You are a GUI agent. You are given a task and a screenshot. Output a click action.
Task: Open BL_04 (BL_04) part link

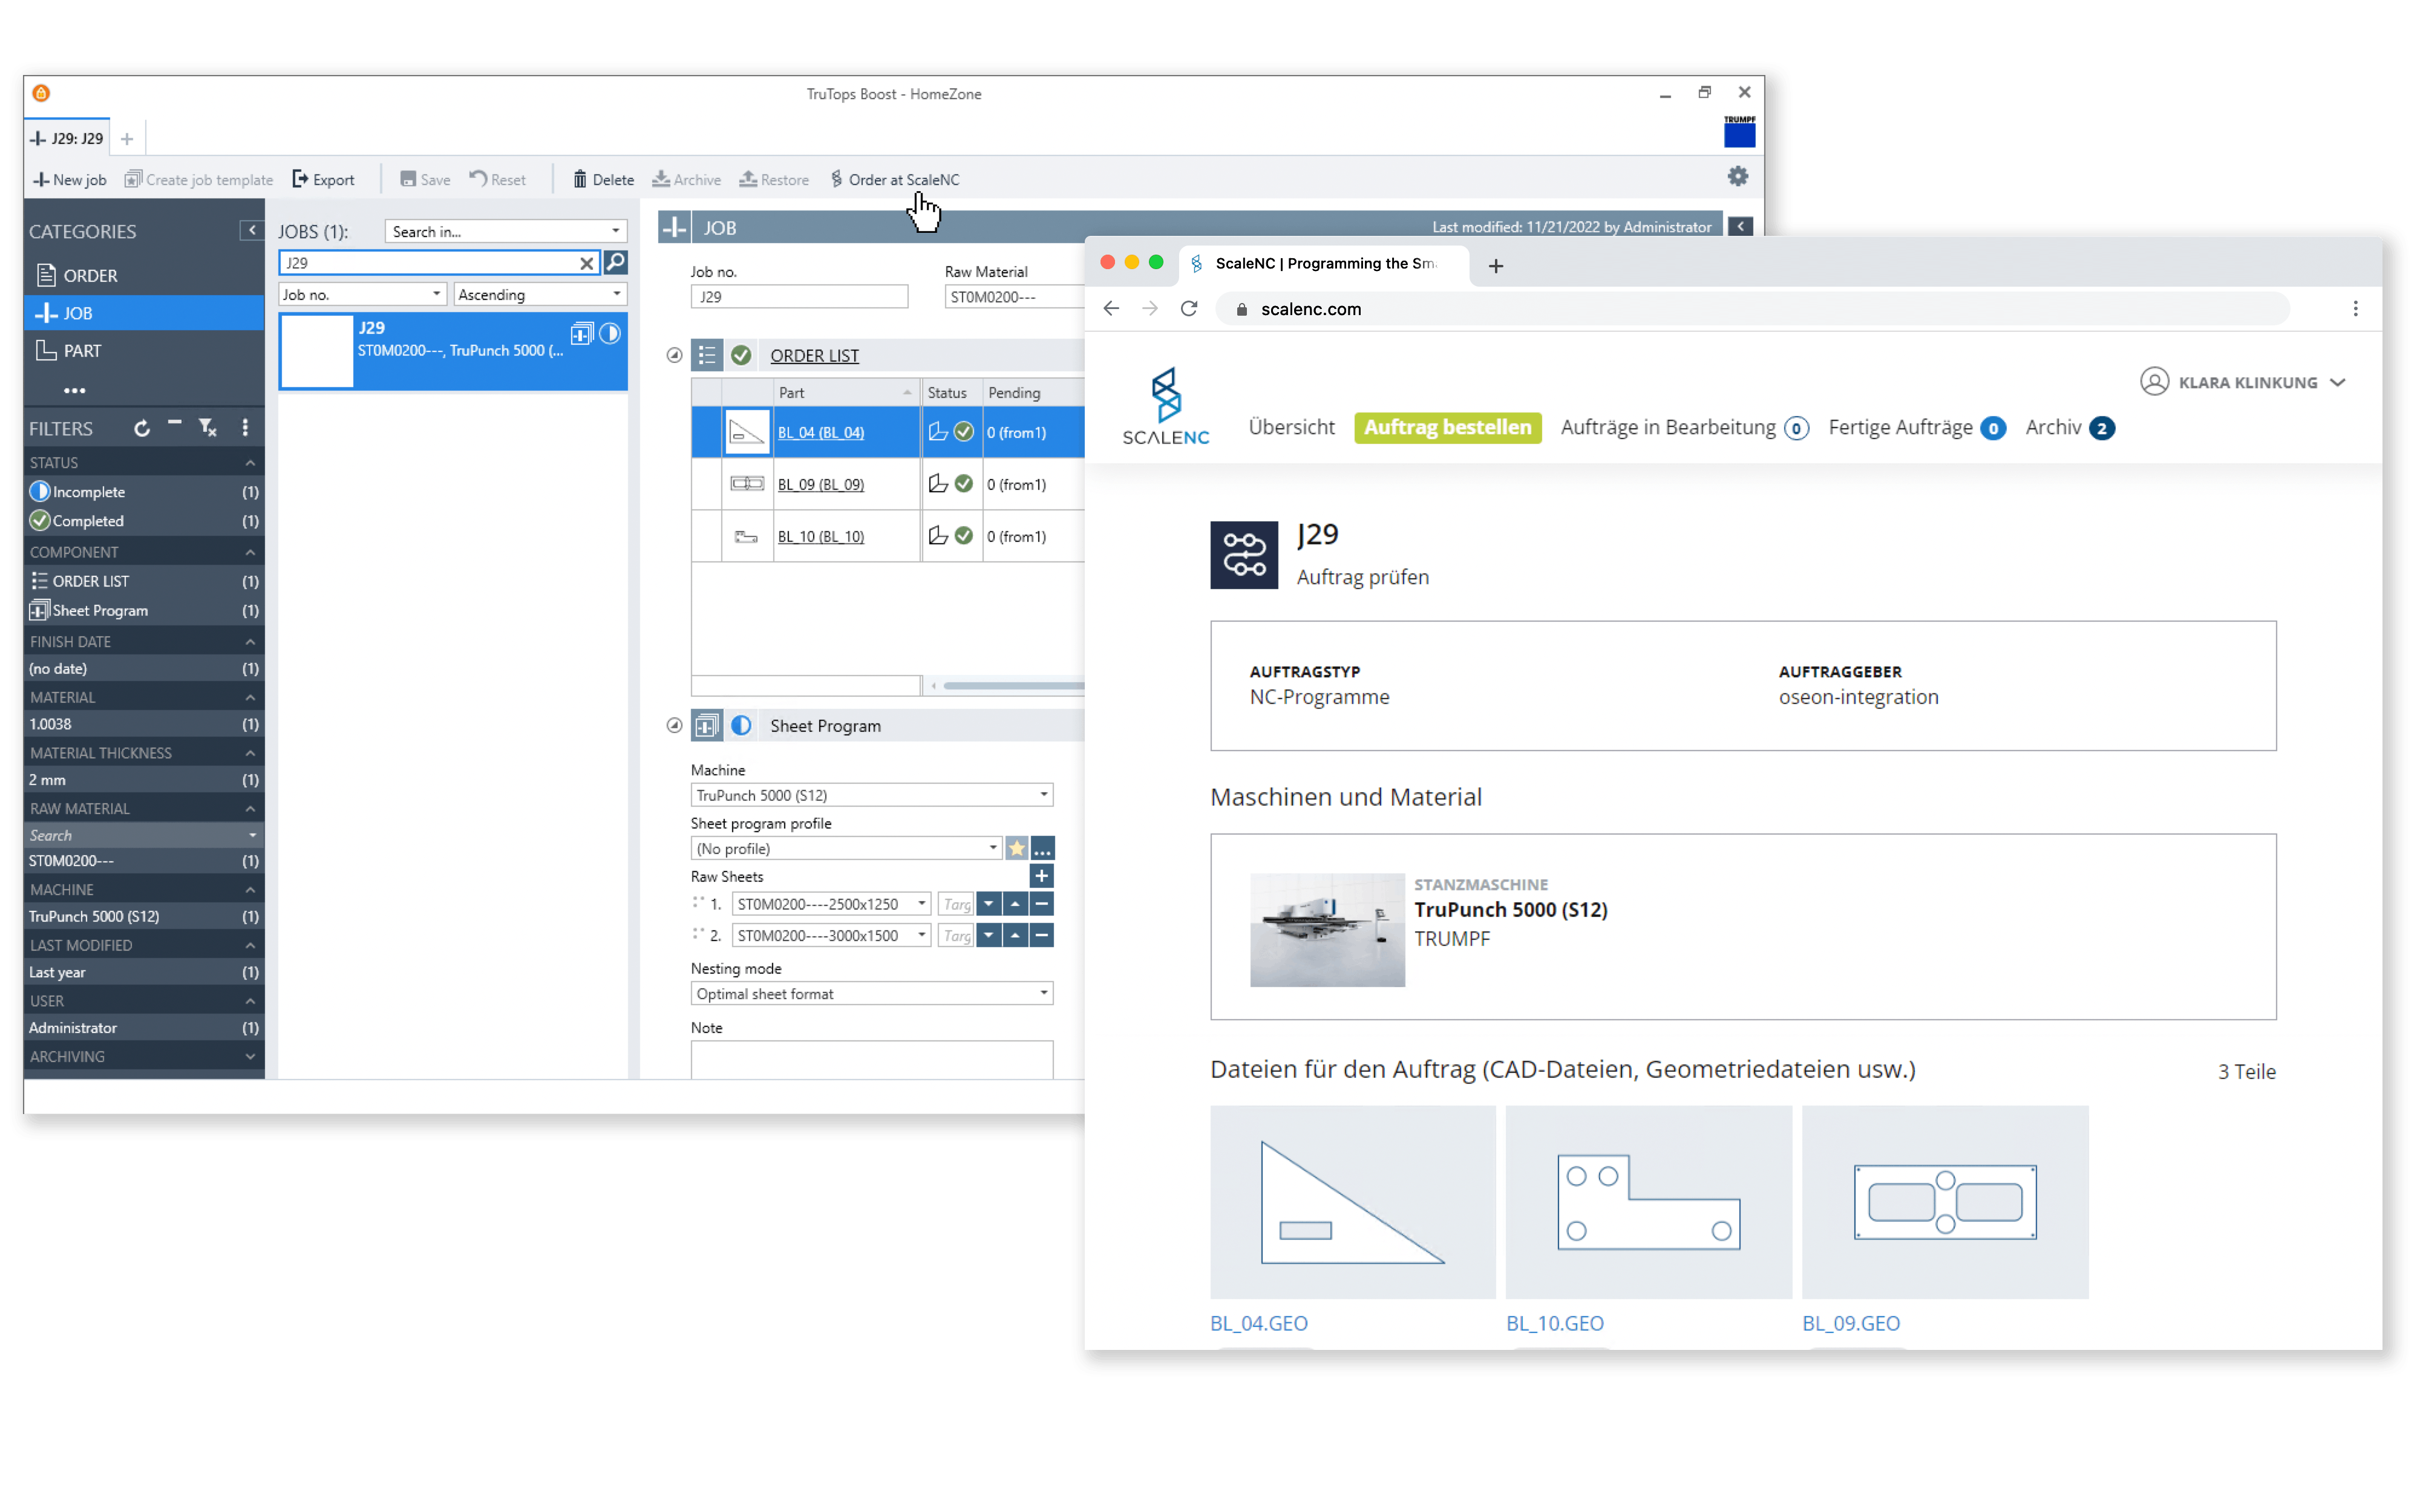click(x=821, y=433)
